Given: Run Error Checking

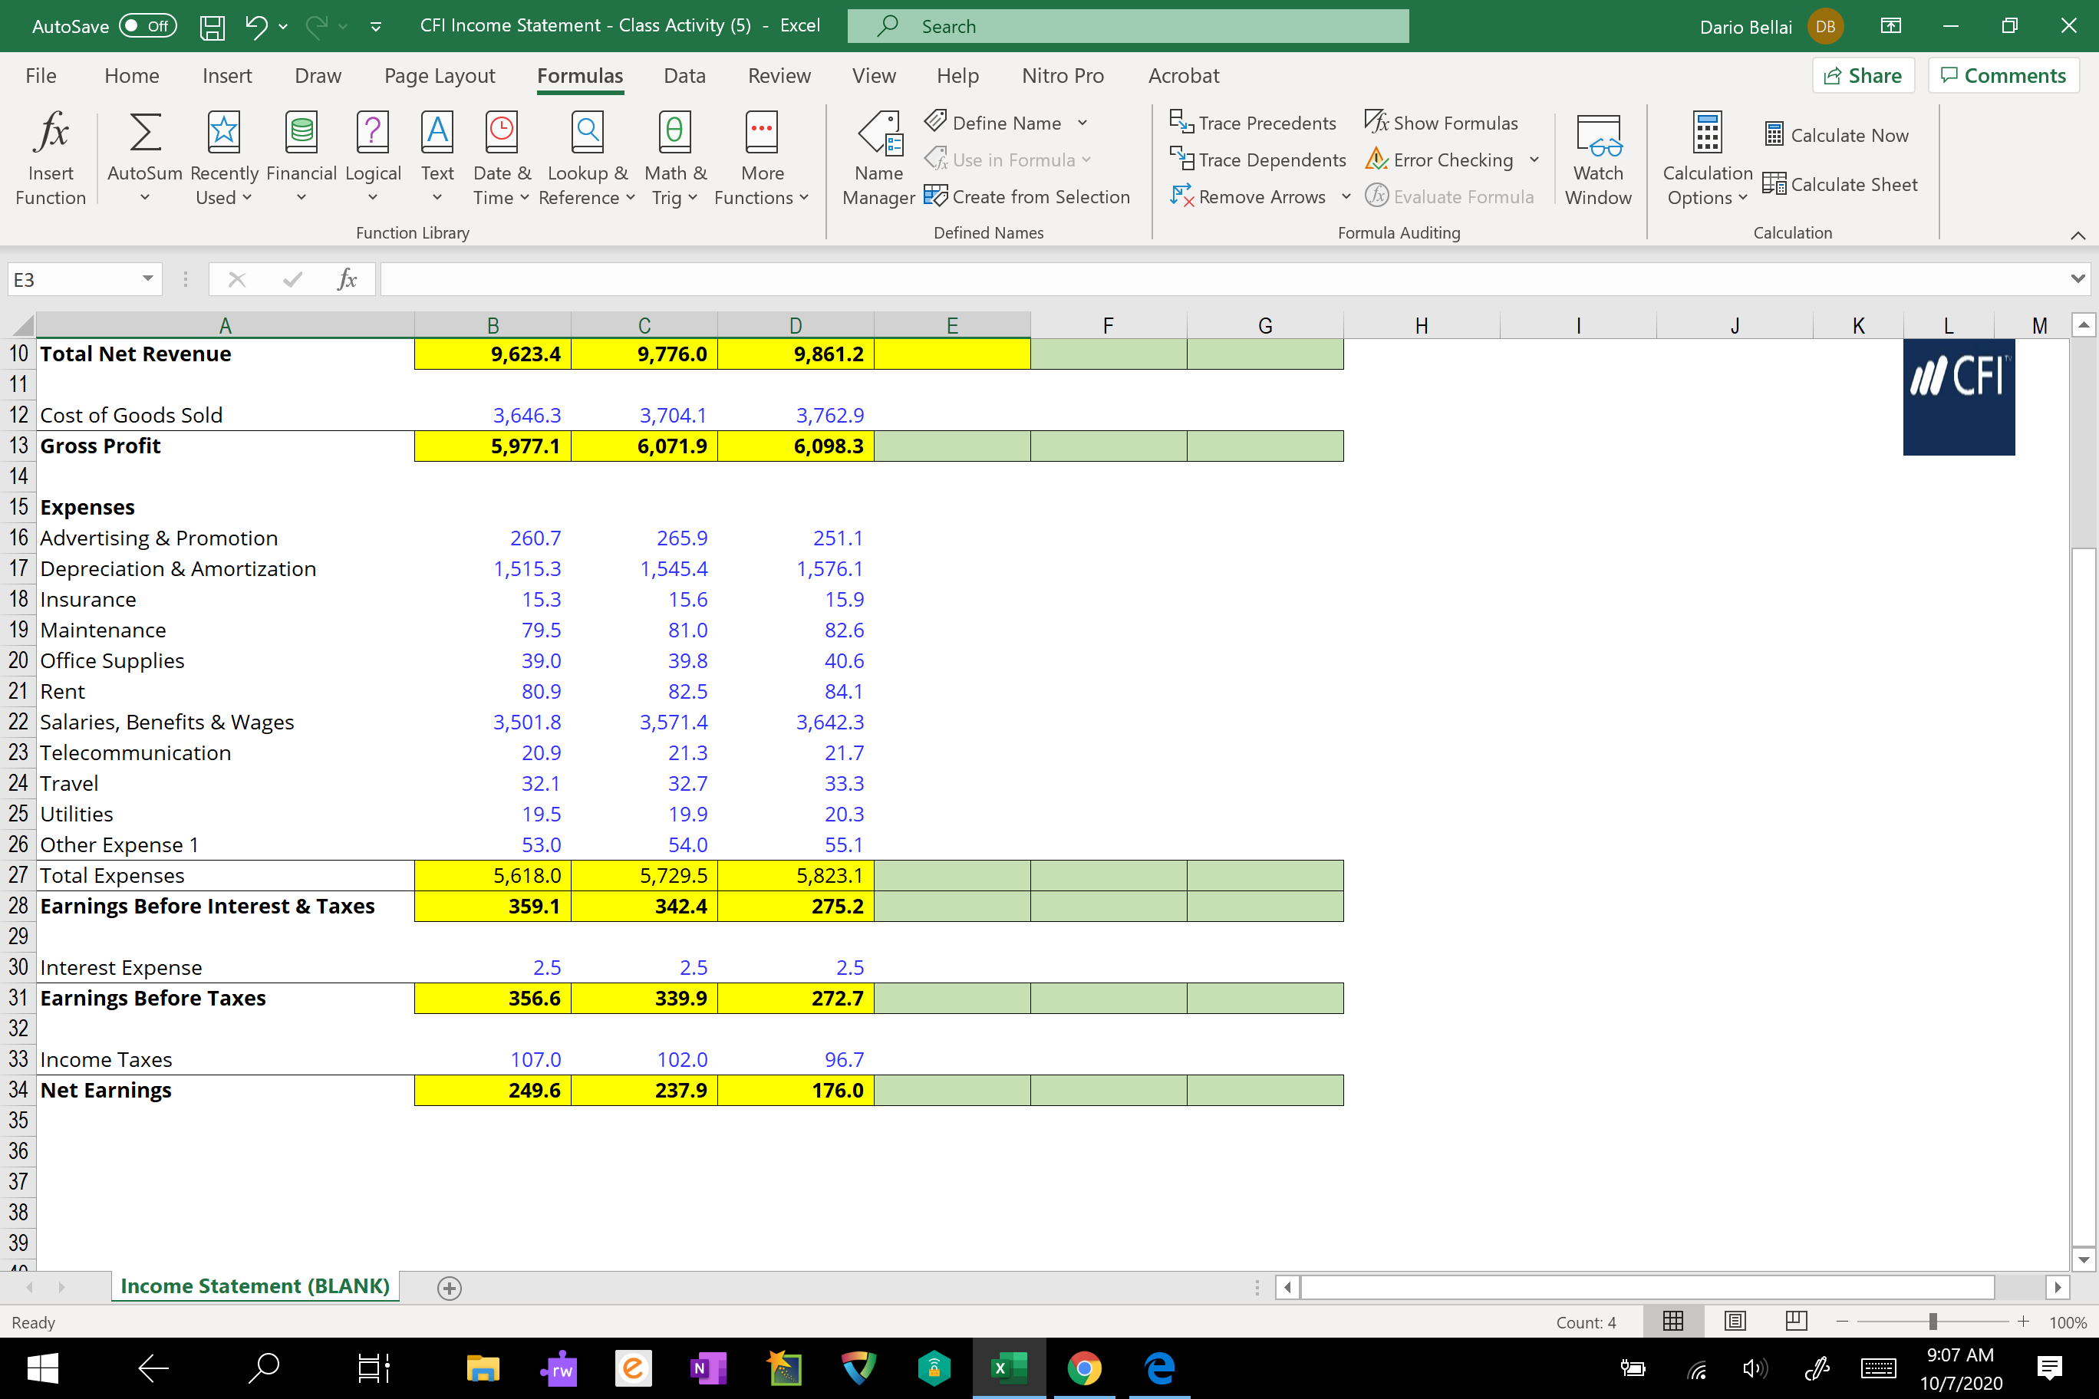Looking at the screenshot, I should click(x=1439, y=160).
